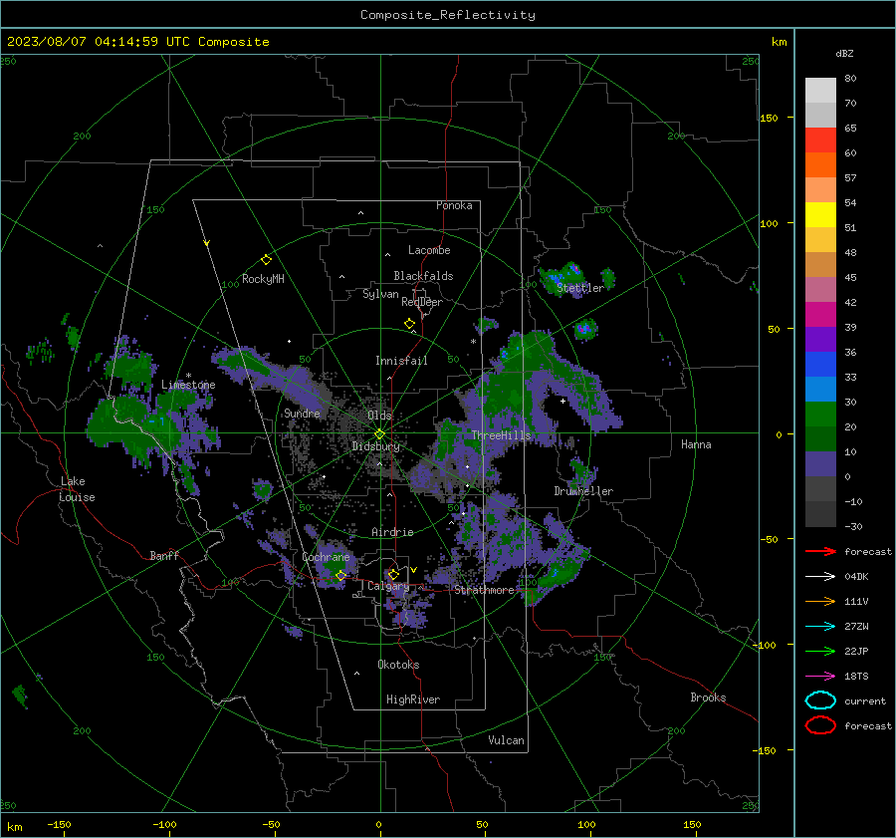
Task: Select the ThreeHills label
Action: 501,435
